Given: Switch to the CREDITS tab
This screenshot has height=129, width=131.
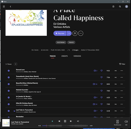Looking at the screenshot, I should [65, 56].
